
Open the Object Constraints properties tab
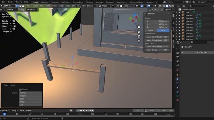point(178,92)
